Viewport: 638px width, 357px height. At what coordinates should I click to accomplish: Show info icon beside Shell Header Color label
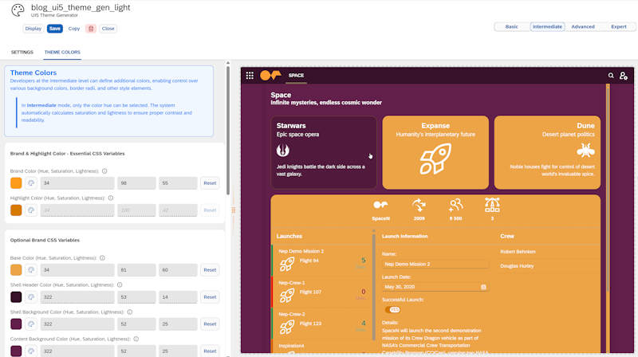pos(120,285)
